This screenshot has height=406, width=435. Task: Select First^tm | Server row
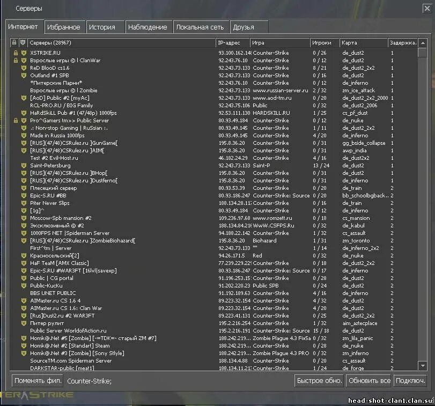213,248
